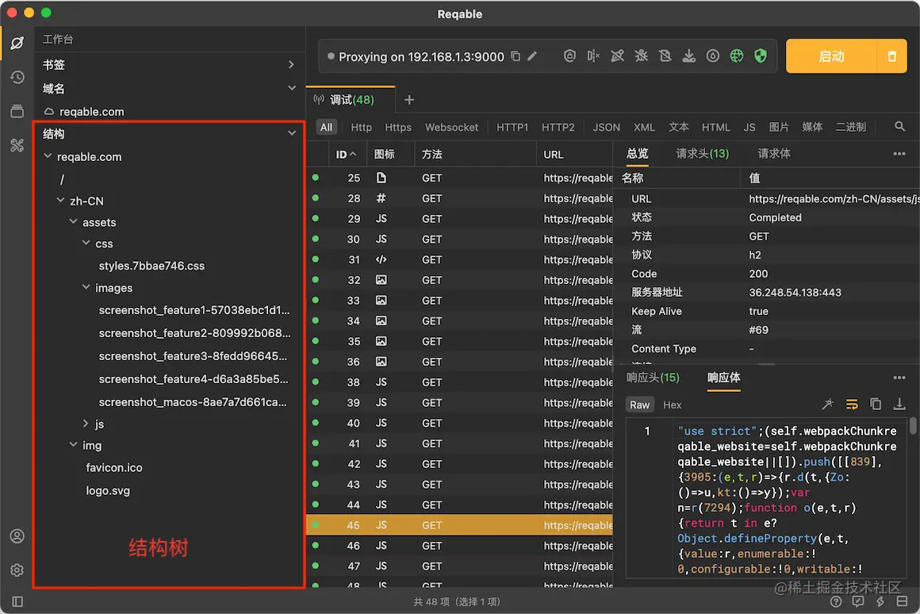920x614 pixels.
Task: Collapse the images folder in tree
Action: tap(86, 288)
